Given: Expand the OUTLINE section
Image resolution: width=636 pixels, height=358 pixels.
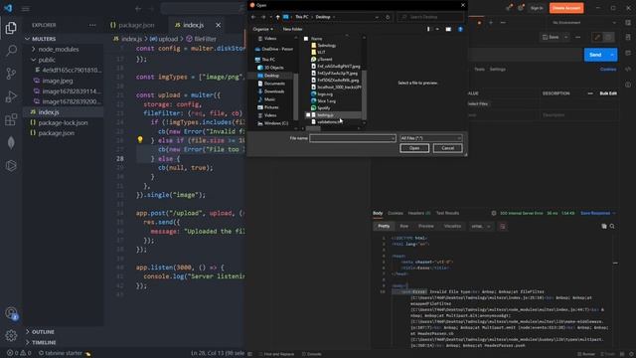Looking at the screenshot, I should click(28, 332).
